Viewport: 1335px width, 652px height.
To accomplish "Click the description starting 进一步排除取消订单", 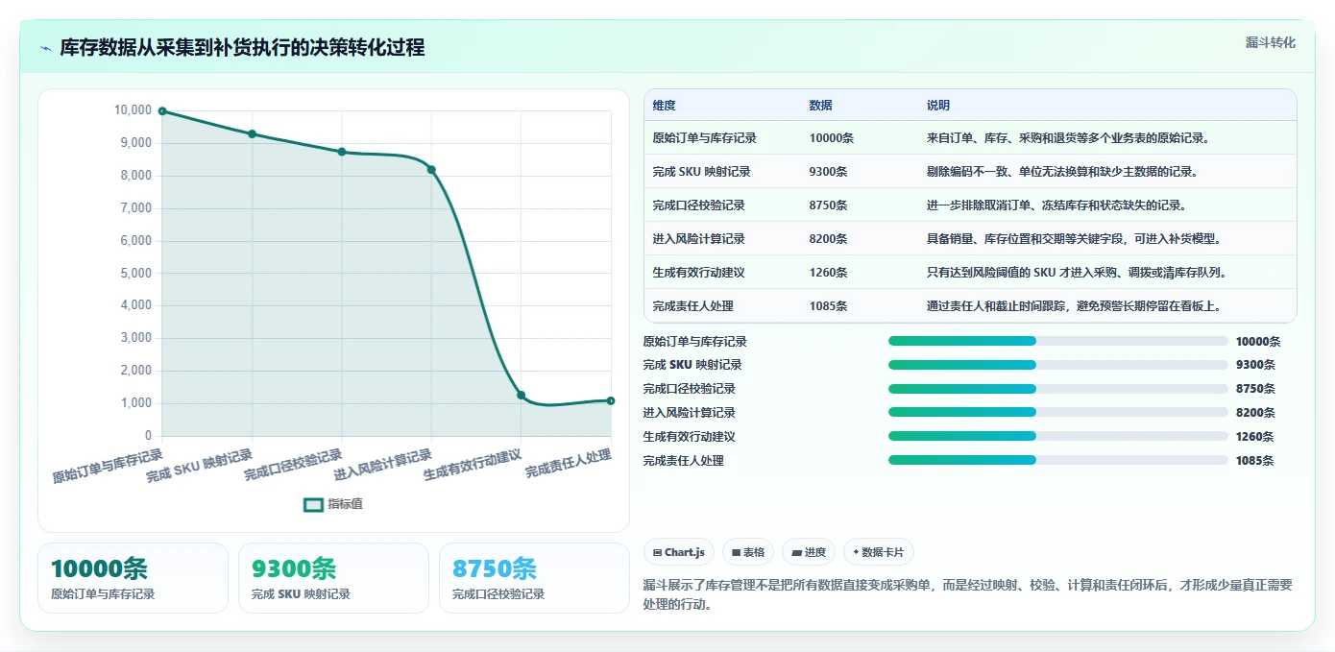I will tap(1056, 205).
